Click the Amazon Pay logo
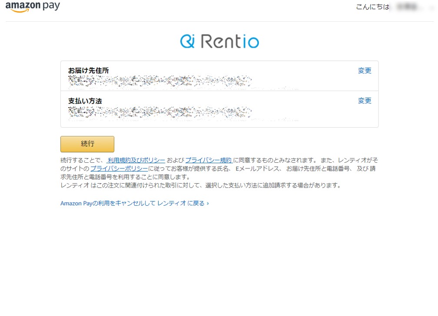438x316 pixels. (33, 7)
